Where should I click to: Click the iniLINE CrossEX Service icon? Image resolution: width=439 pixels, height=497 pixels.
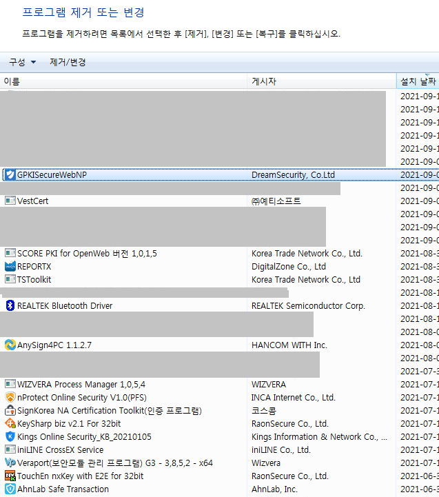(x=10, y=449)
